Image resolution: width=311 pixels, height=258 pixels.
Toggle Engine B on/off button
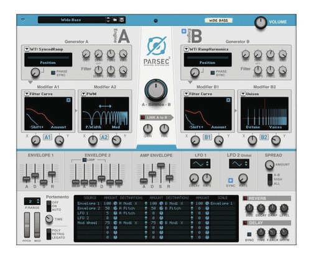coord(183,31)
